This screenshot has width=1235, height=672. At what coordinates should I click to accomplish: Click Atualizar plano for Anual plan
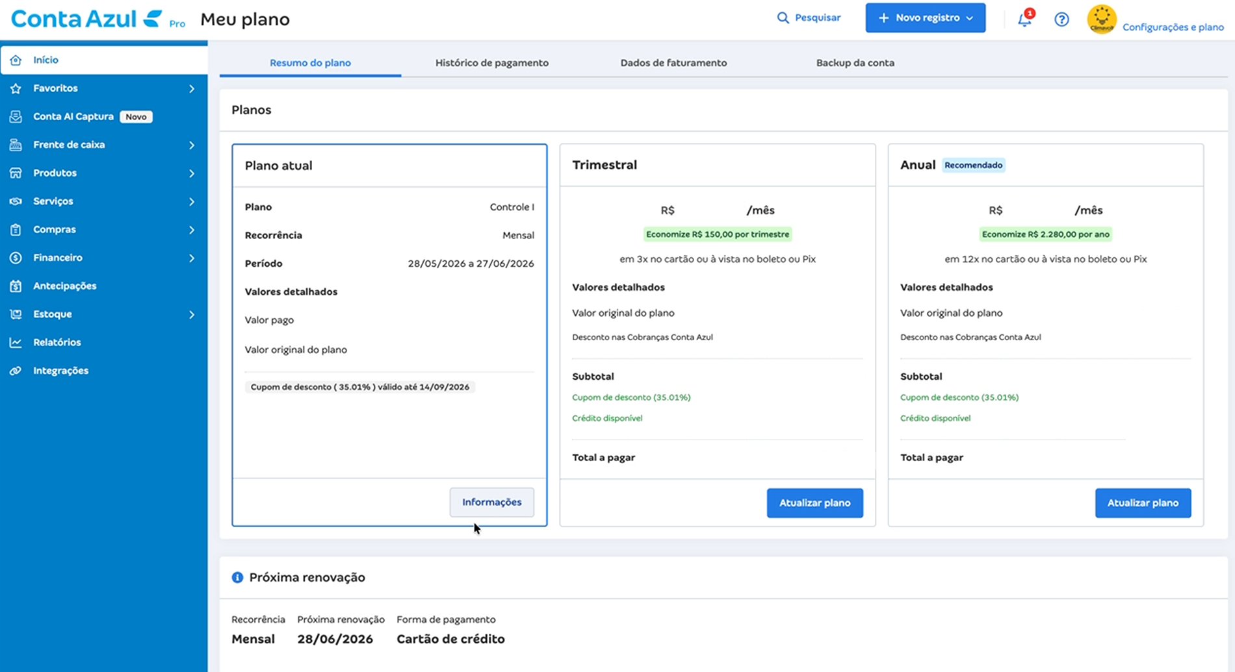click(x=1143, y=503)
